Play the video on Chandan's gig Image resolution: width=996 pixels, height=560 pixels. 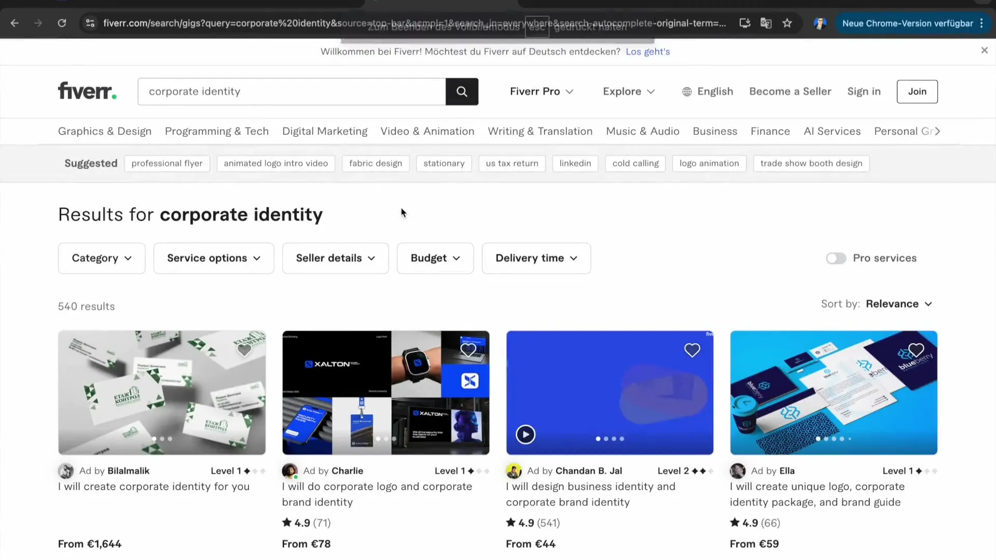[525, 435]
